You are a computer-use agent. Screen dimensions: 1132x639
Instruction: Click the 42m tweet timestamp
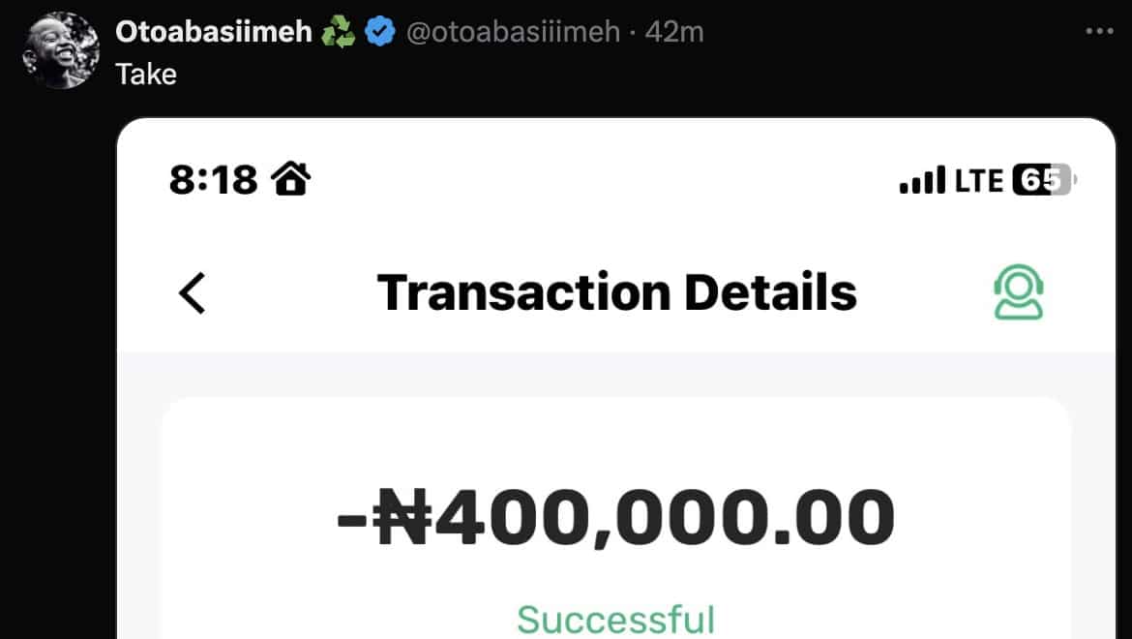pos(674,32)
